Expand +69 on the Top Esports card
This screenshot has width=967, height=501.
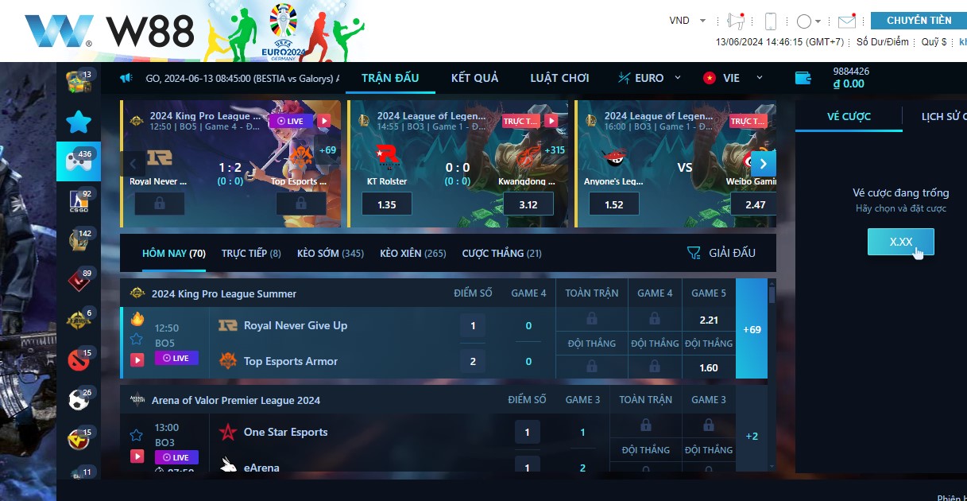[x=327, y=150]
